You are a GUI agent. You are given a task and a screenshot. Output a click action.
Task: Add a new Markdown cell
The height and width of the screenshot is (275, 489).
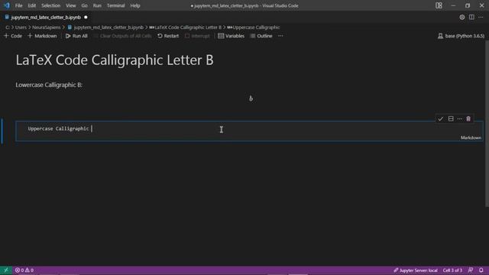pos(43,36)
